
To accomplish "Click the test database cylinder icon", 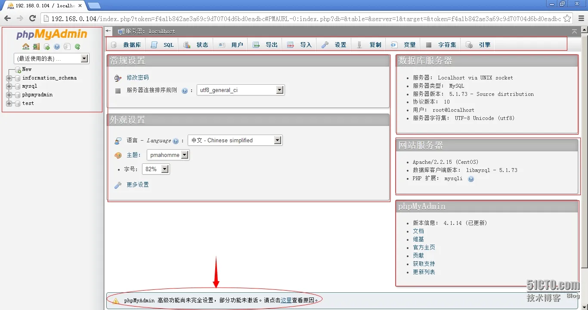I will coord(18,104).
